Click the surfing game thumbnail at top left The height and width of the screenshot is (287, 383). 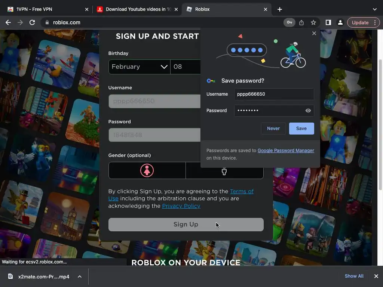coord(56,64)
